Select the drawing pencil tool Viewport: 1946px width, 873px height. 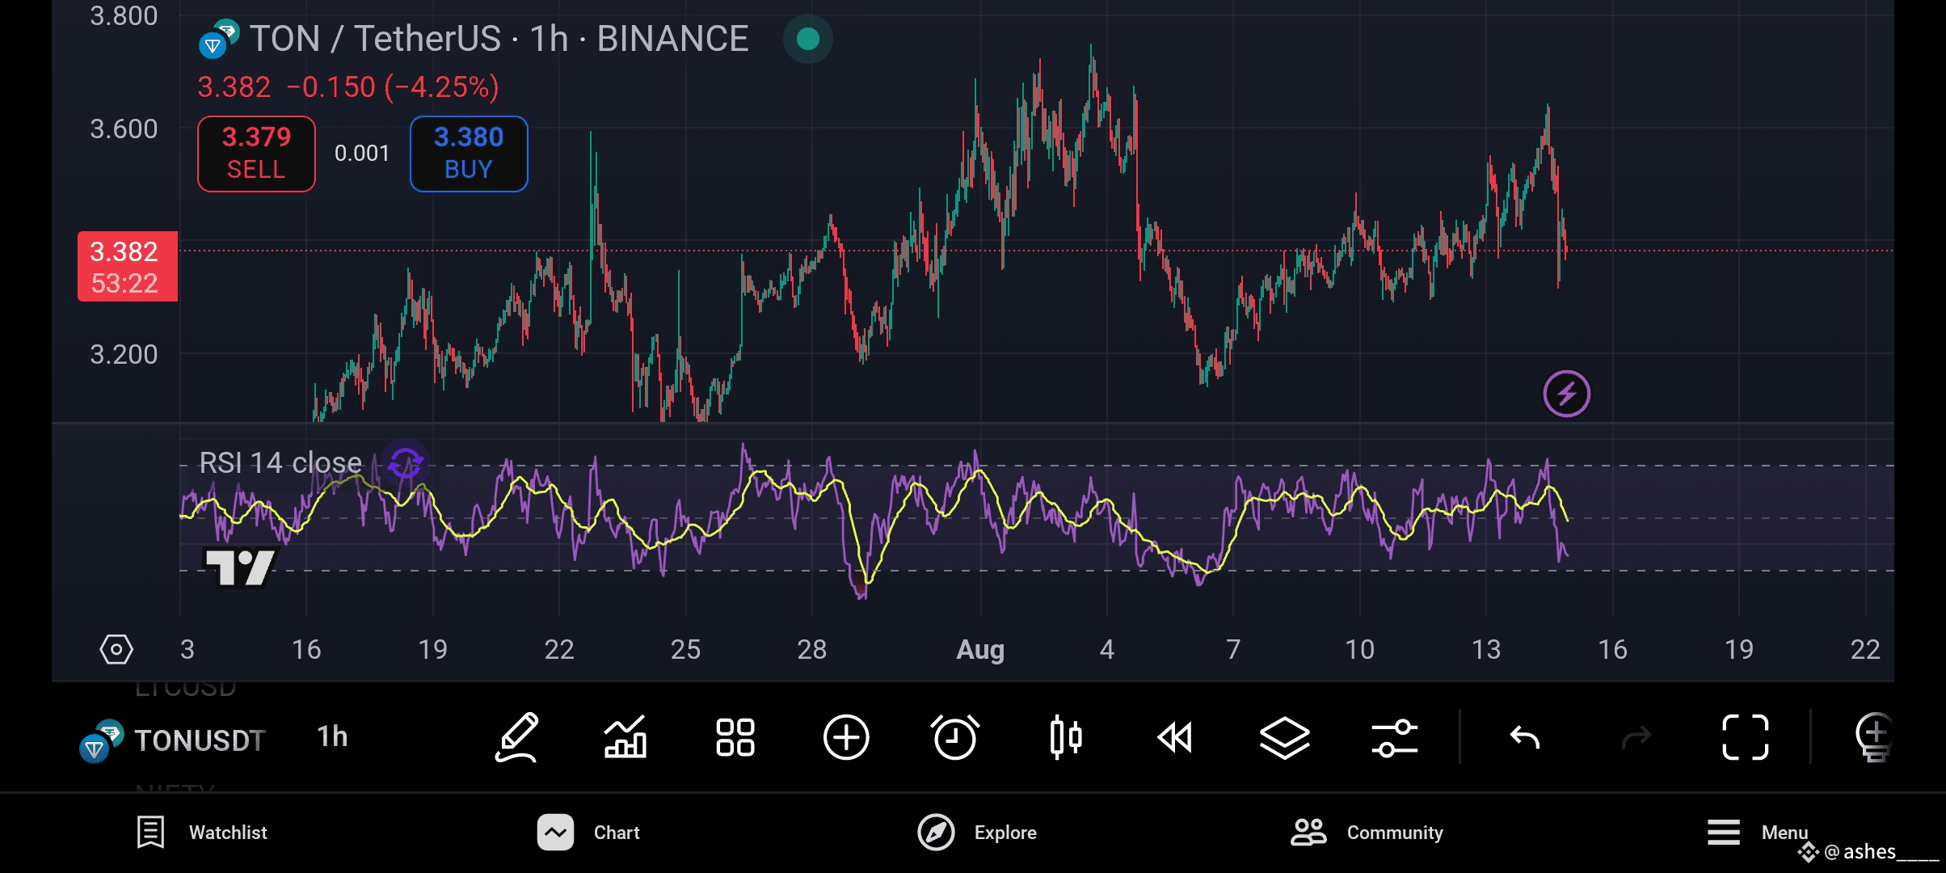[x=516, y=737]
